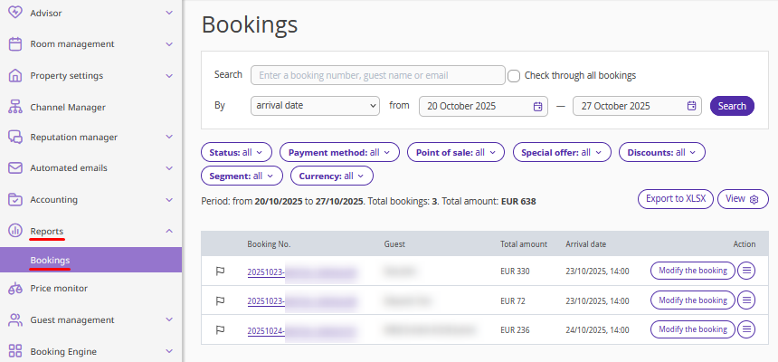Click Export to XLSX button
This screenshot has width=778, height=362.
tap(676, 198)
